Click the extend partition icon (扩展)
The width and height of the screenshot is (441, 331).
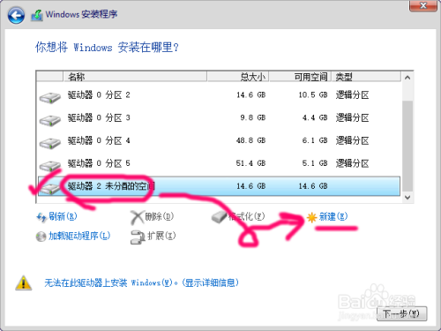138,237
